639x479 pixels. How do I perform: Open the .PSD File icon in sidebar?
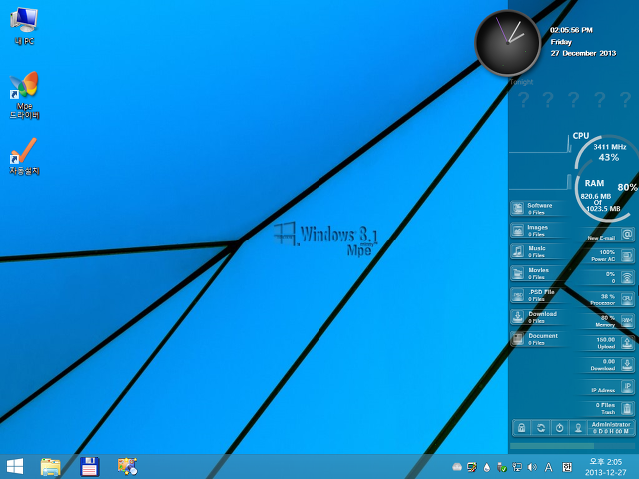[518, 295]
